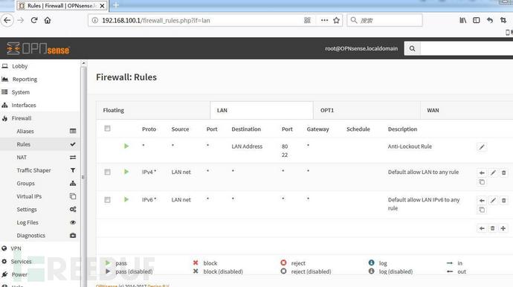The image size is (513, 287).
Task: Move selected rules before the IPv4 LAN rule
Action: coord(482,172)
